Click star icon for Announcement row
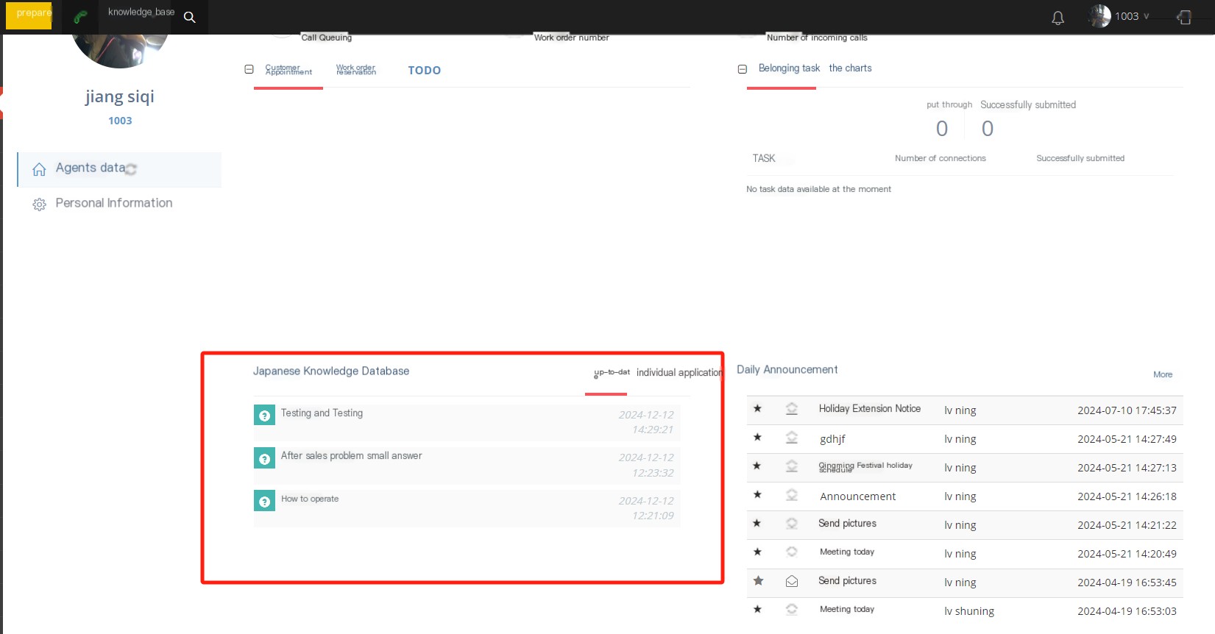This screenshot has width=1215, height=634. [x=757, y=494]
